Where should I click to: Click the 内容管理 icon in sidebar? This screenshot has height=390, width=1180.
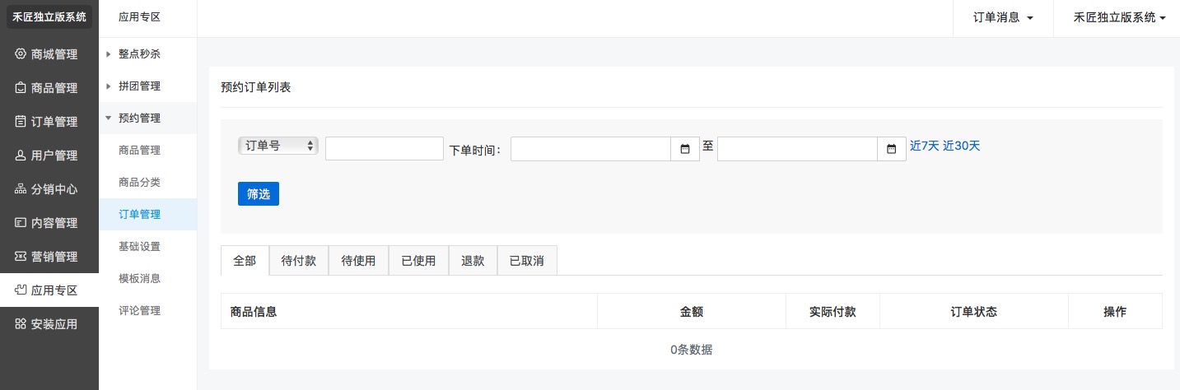click(x=21, y=223)
